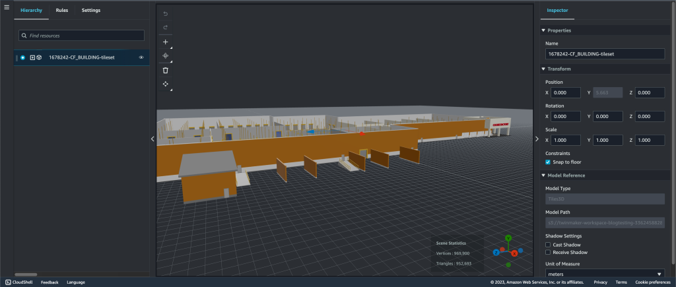Click the green Y axis gizmo

(508, 238)
